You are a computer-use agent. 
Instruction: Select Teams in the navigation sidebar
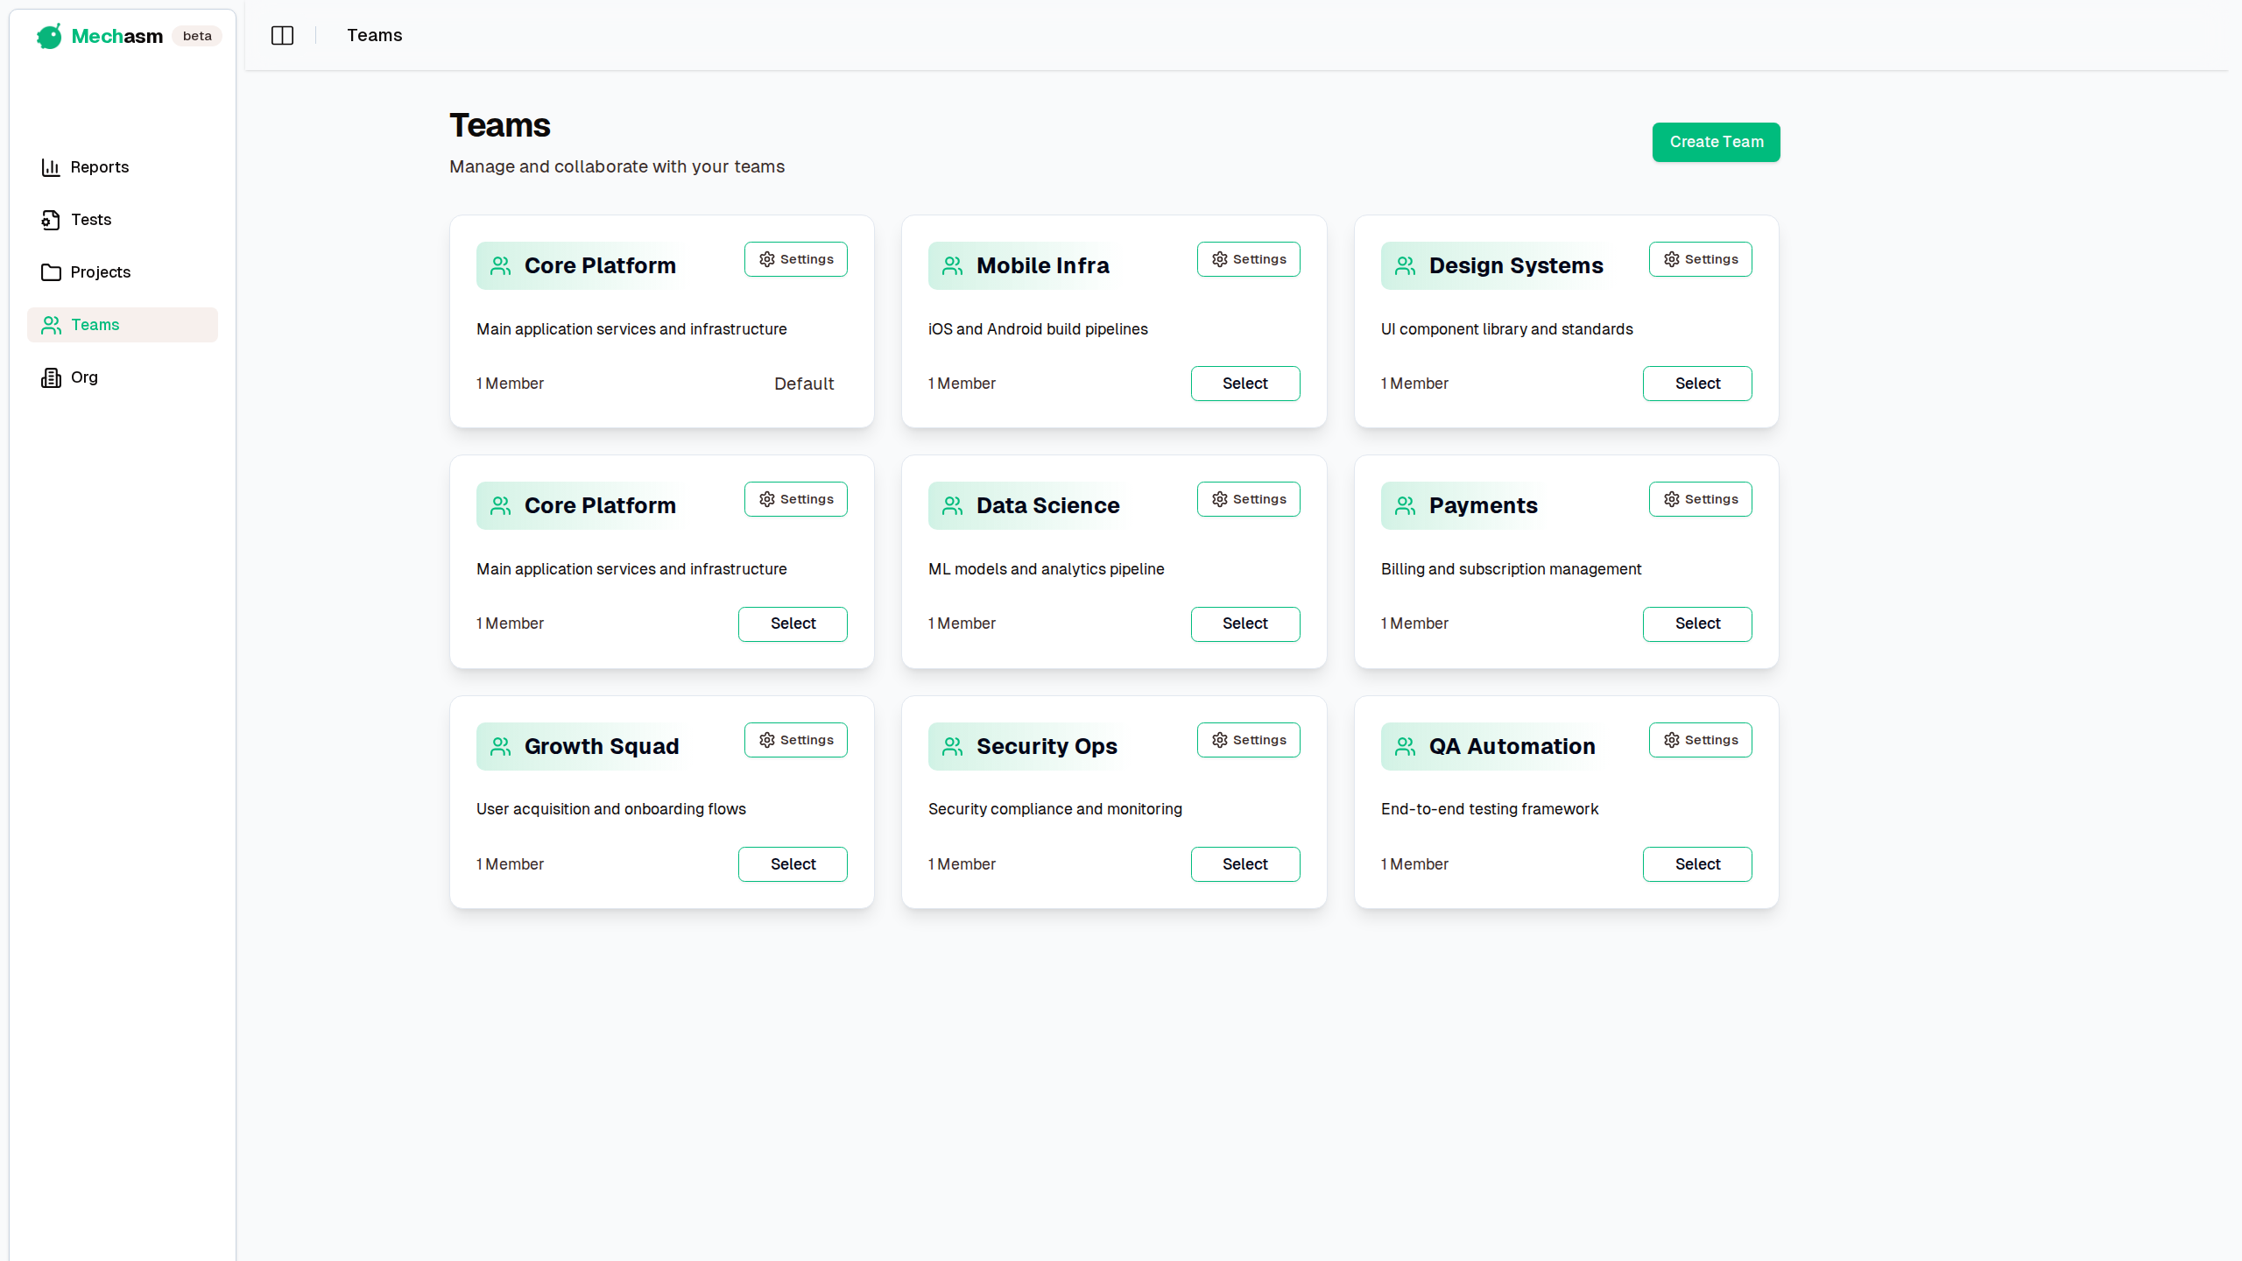[x=94, y=325]
